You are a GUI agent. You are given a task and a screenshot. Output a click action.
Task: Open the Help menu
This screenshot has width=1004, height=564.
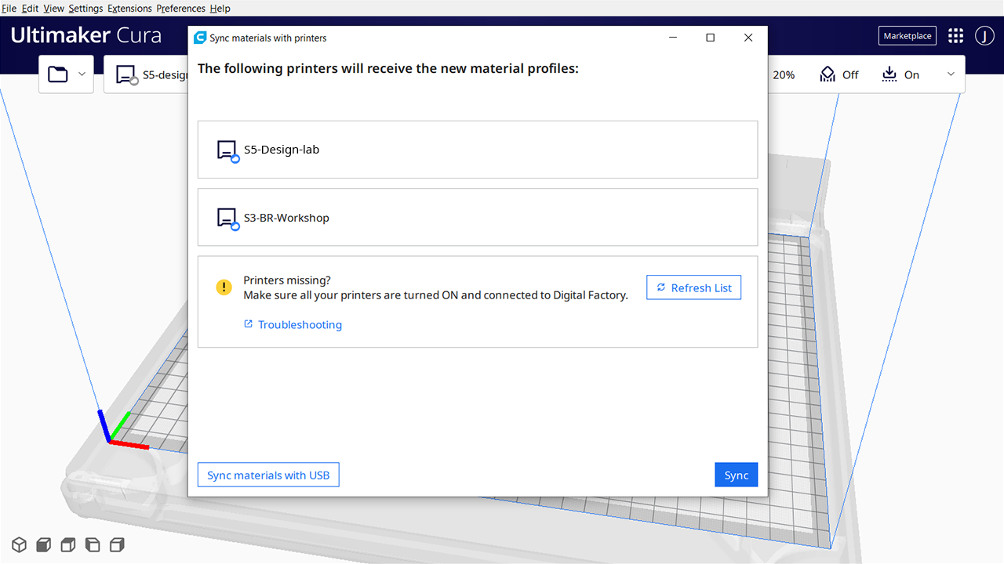pos(220,9)
